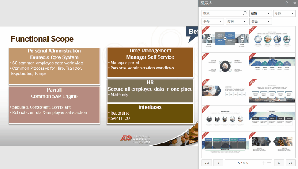Jump to last page with >> button

point(291,163)
